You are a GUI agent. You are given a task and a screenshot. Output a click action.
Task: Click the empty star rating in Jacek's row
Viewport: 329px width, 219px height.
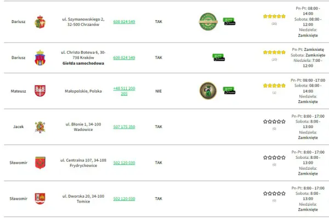(274, 122)
